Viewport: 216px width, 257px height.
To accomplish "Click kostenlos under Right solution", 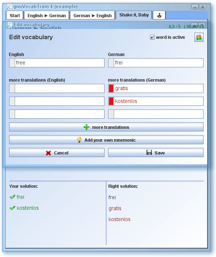I will click(119, 219).
